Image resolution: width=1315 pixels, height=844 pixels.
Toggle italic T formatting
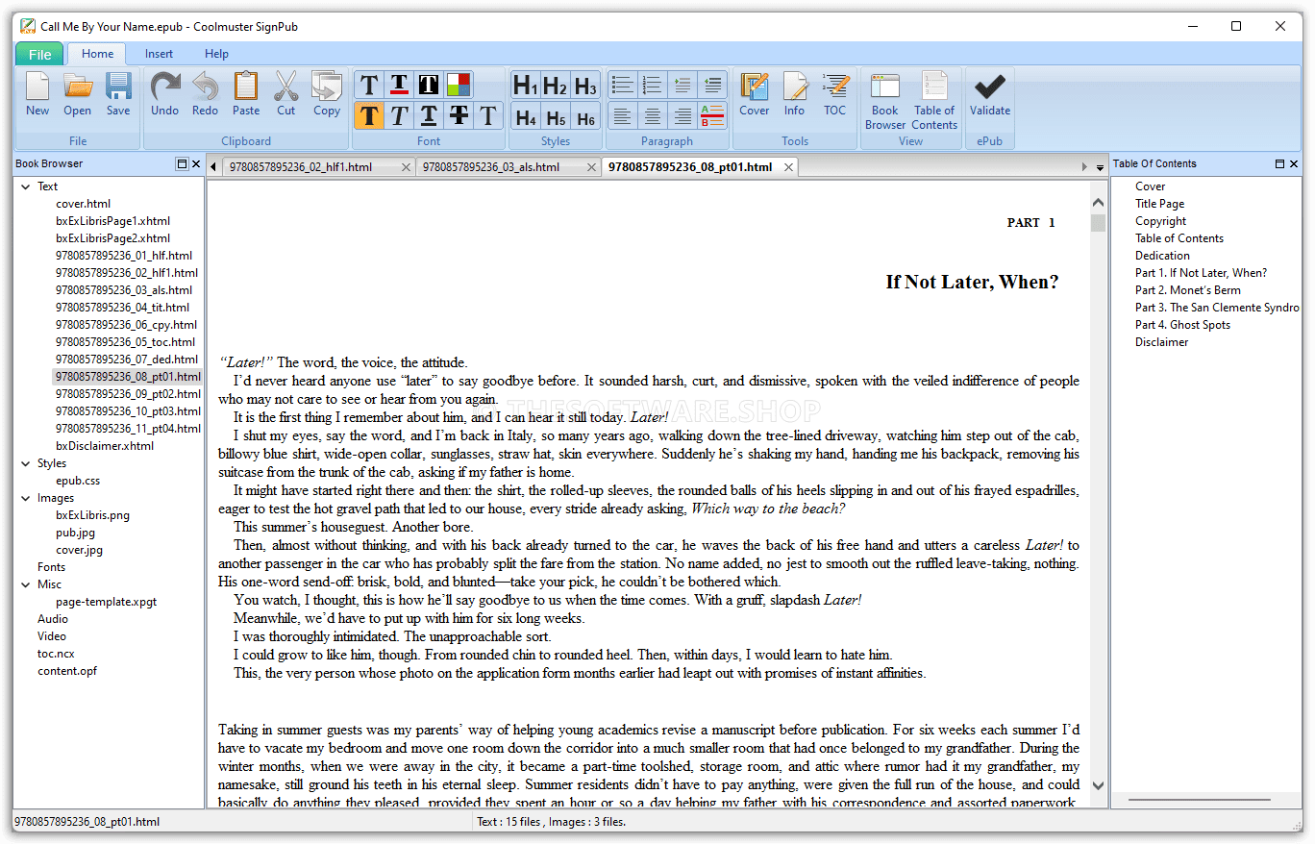pos(399,115)
